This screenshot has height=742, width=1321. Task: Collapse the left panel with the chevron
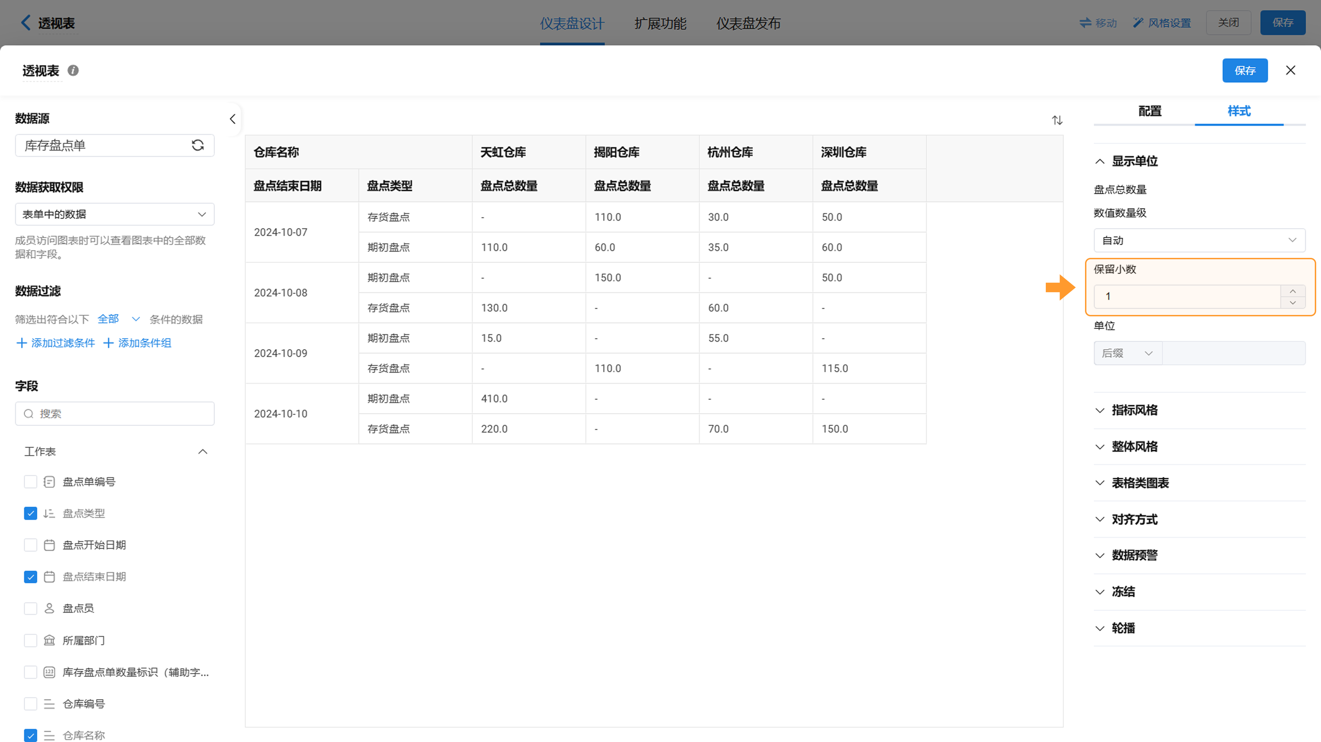pos(232,119)
